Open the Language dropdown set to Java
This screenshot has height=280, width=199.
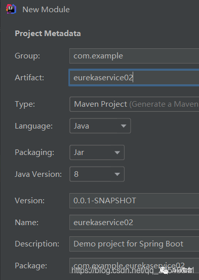click(100, 126)
